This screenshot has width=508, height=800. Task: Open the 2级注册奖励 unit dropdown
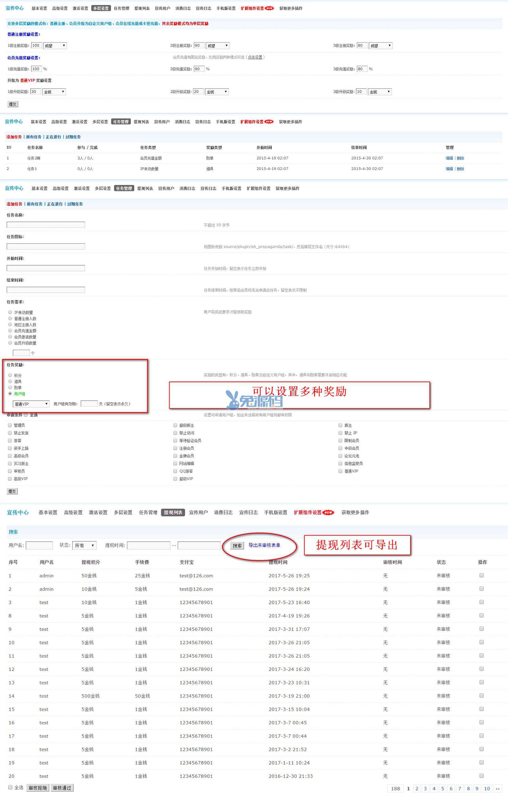(x=217, y=46)
